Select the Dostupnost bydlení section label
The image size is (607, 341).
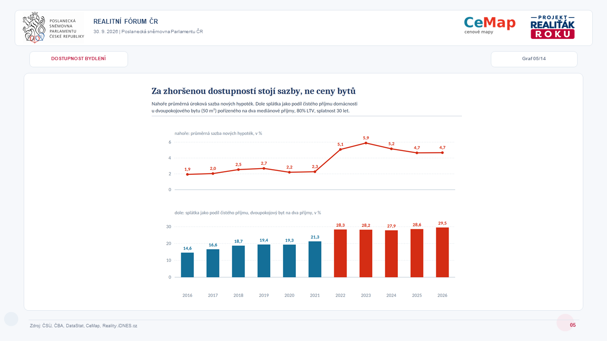pos(79,59)
